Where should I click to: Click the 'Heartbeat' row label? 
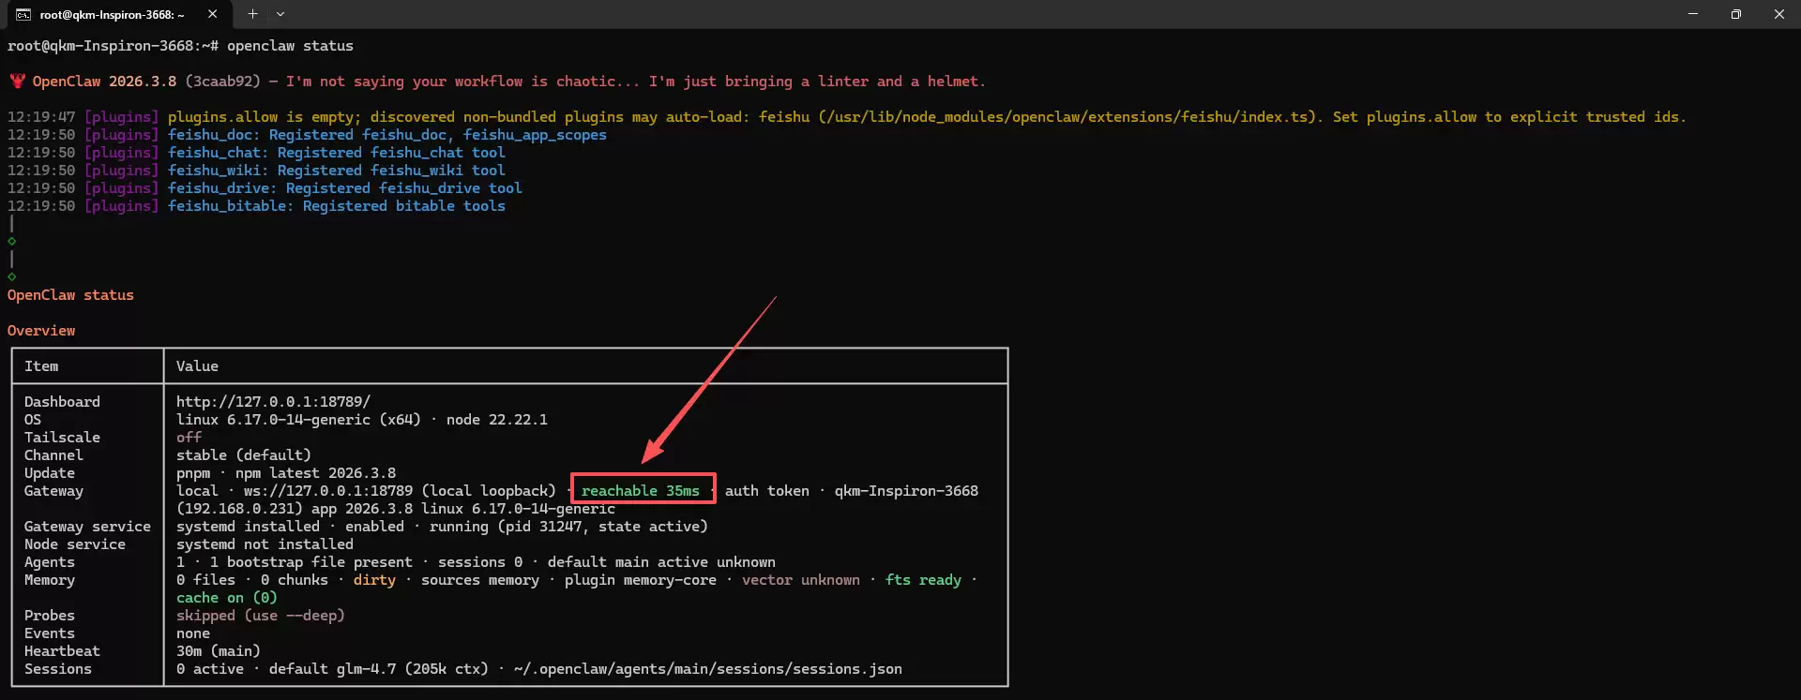62,651
